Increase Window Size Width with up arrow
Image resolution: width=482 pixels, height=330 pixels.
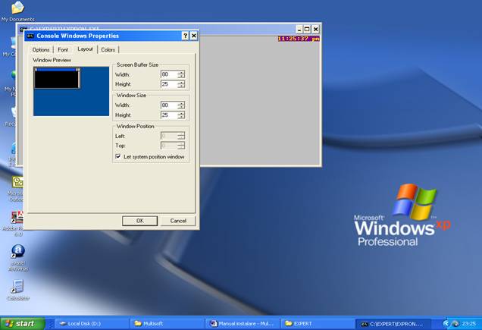point(181,103)
